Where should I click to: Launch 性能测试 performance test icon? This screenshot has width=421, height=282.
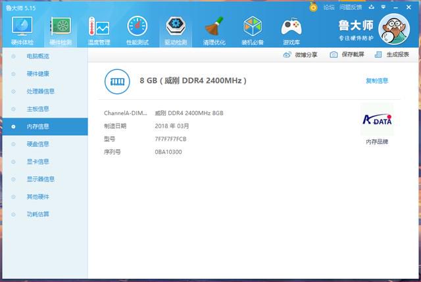137,26
